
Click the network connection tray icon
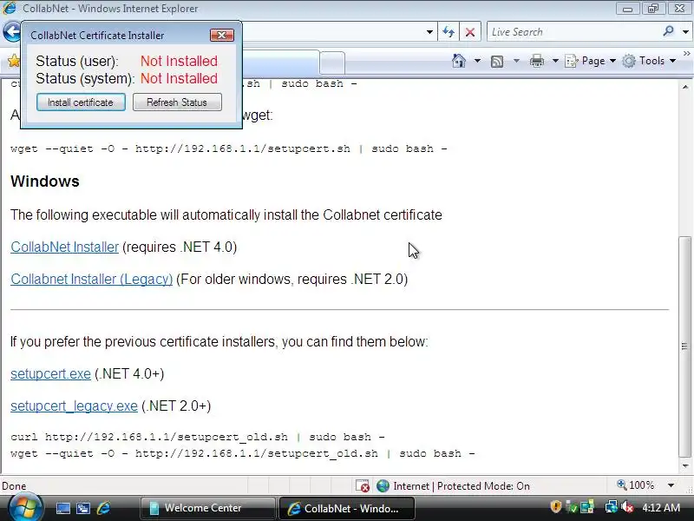click(612, 507)
